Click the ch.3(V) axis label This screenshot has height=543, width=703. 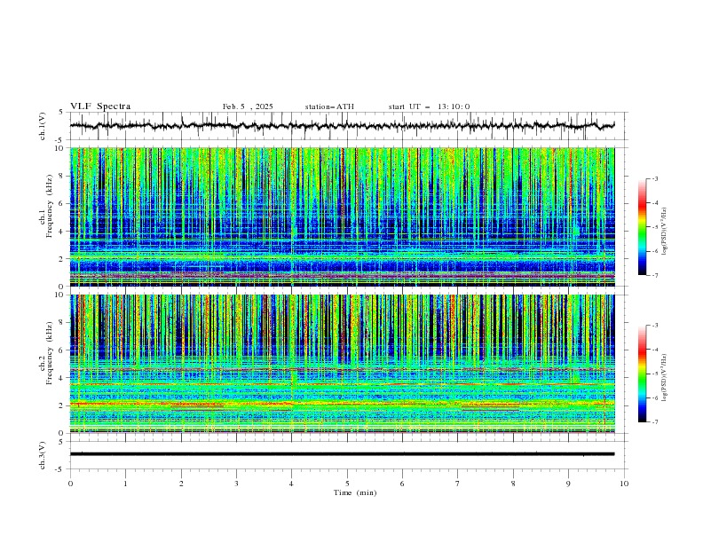pos(43,455)
